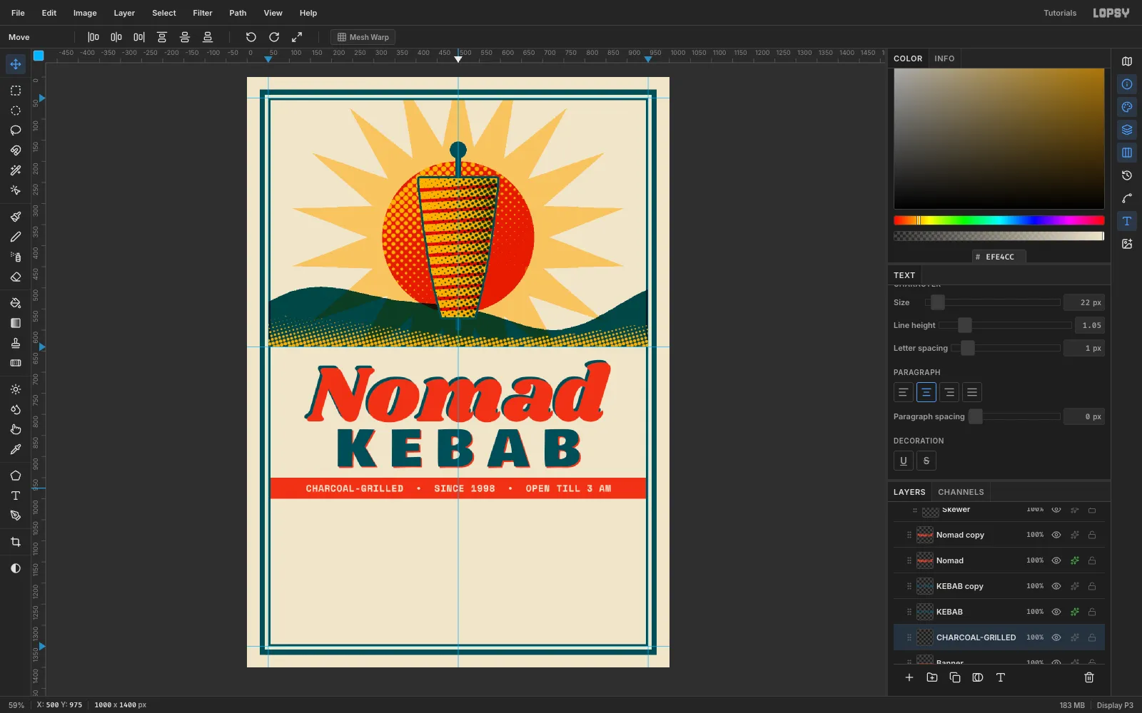Select the gradient tool
The width and height of the screenshot is (1142, 713).
16,323
